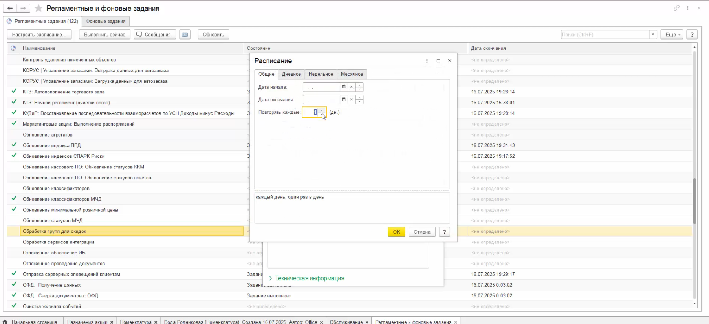
Task: Add page to favorites with star icon
Action: pyautogui.click(x=38, y=8)
